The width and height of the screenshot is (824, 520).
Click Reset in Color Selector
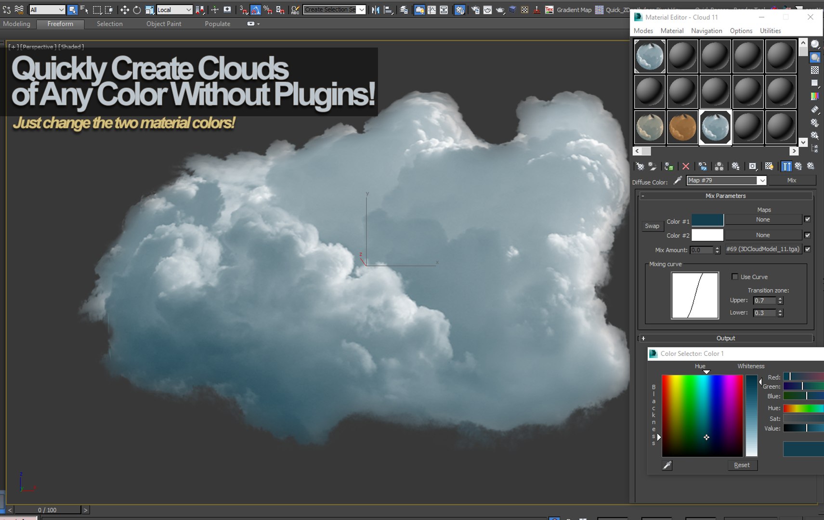[x=742, y=465]
